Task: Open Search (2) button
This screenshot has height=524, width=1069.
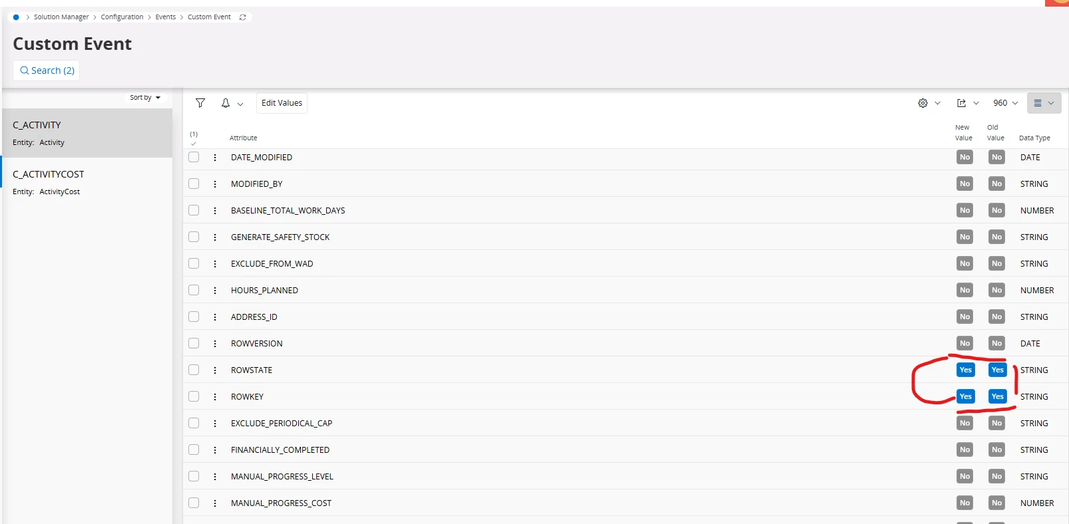Action: pyautogui.click(x=47, y=70)
